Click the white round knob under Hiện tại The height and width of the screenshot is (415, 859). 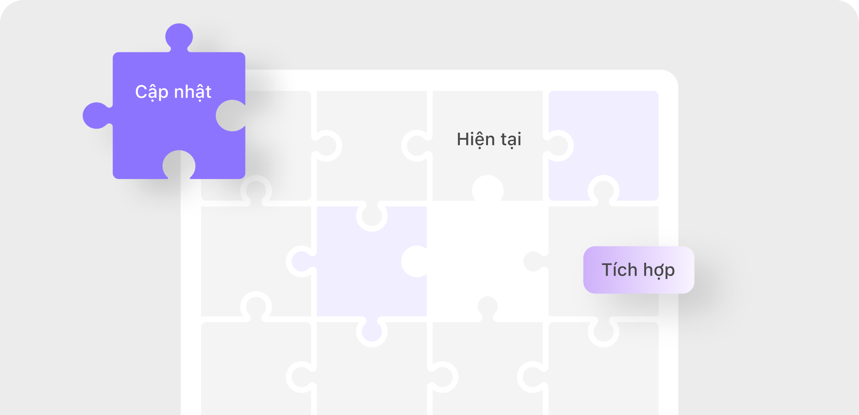[x=488, y=190]
